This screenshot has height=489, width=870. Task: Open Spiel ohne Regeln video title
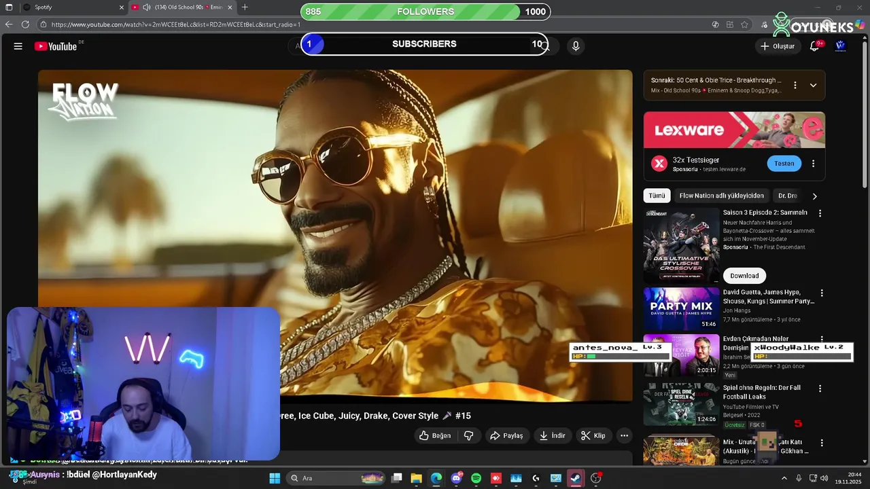tap(761, 392)
